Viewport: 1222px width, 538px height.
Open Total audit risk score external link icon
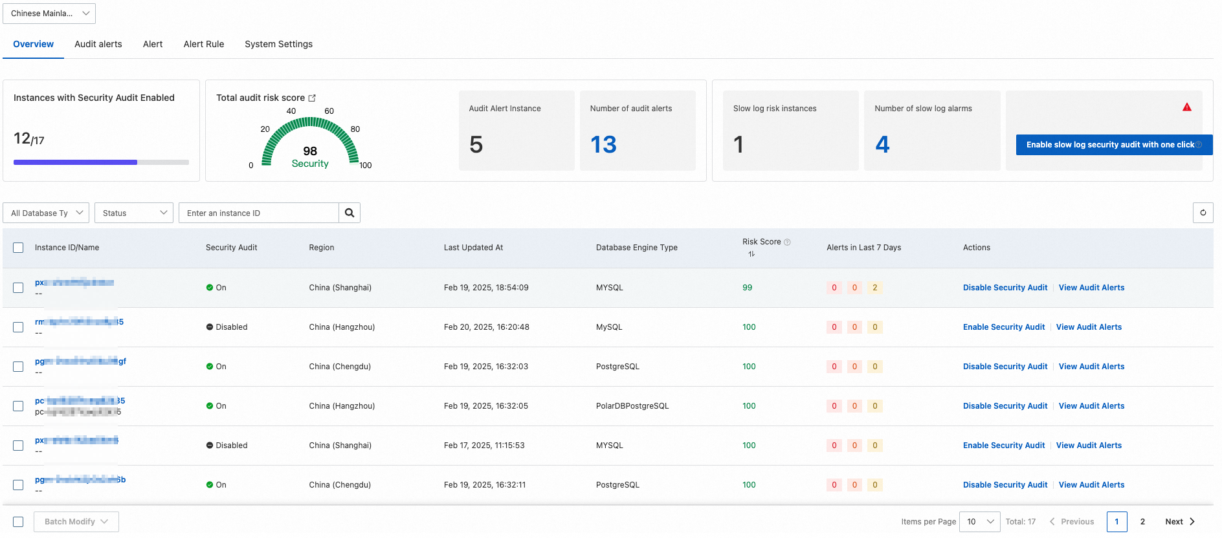click(312, 98)
